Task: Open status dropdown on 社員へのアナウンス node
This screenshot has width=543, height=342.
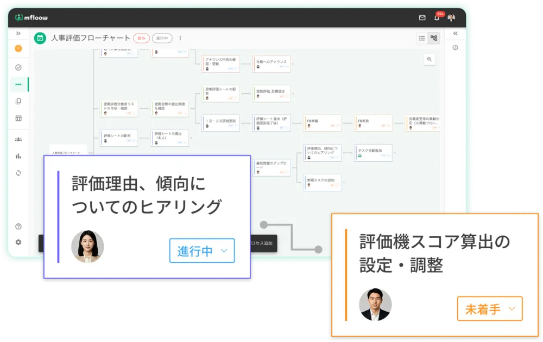Action: [x=283, y=66]
